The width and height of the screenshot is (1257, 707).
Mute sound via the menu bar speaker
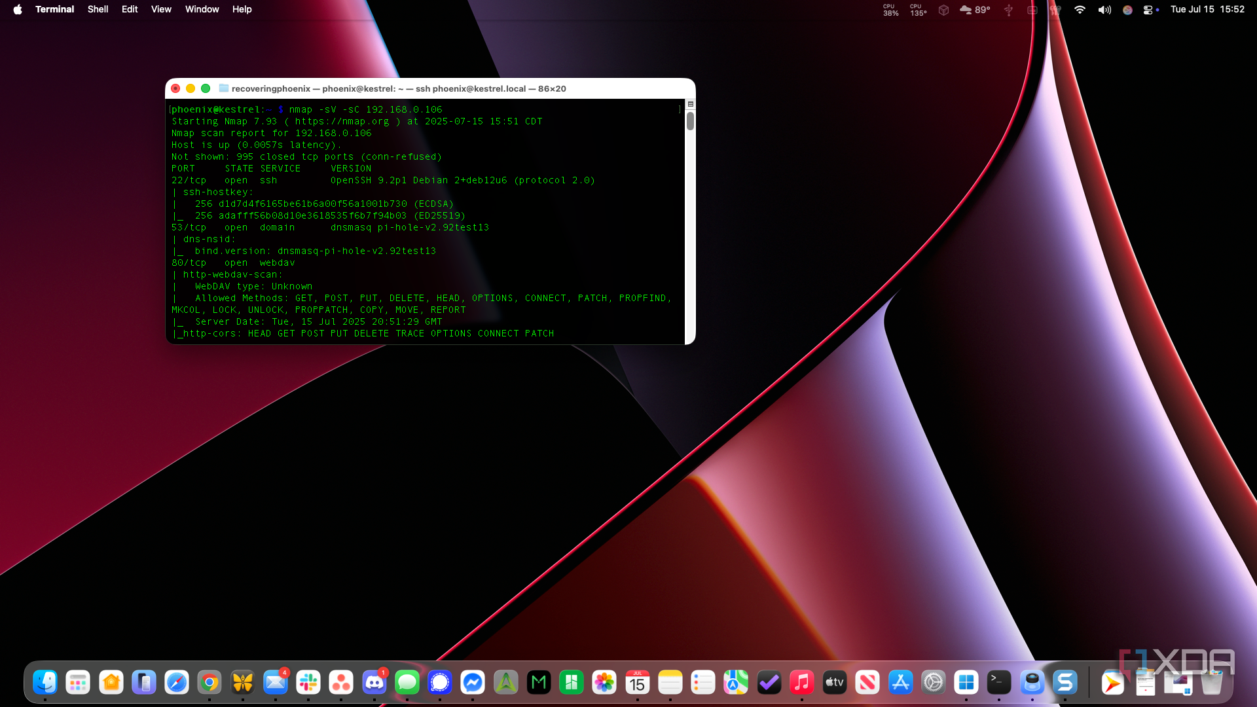(x=1104, y=10)
